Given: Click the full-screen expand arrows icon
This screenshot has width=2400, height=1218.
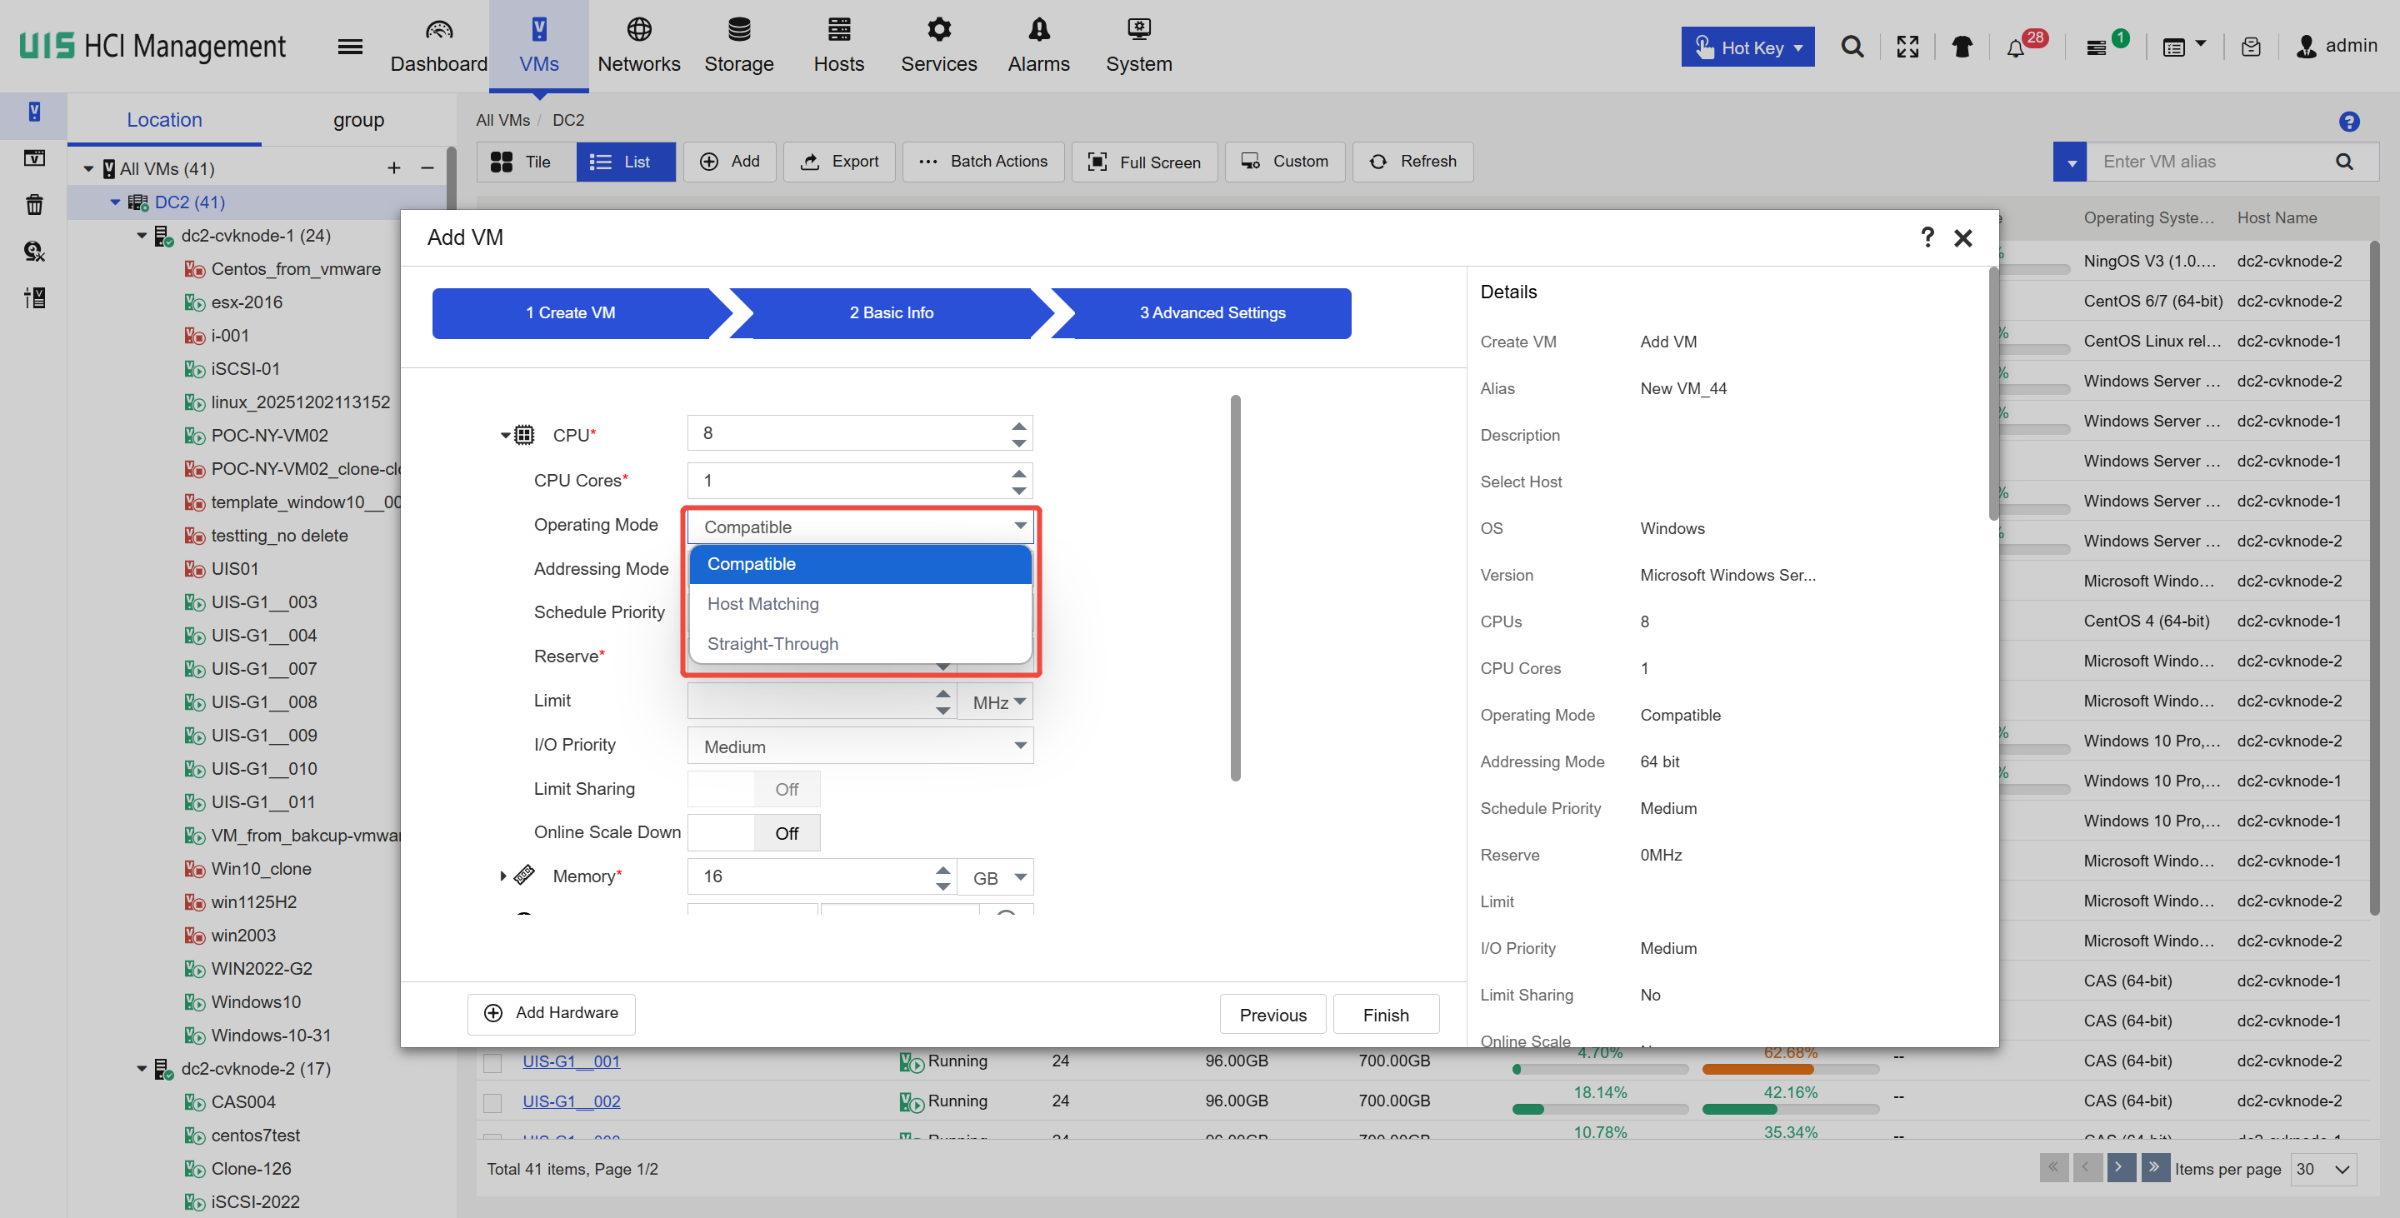Looking at the screenshot, I should point(1907,47).
